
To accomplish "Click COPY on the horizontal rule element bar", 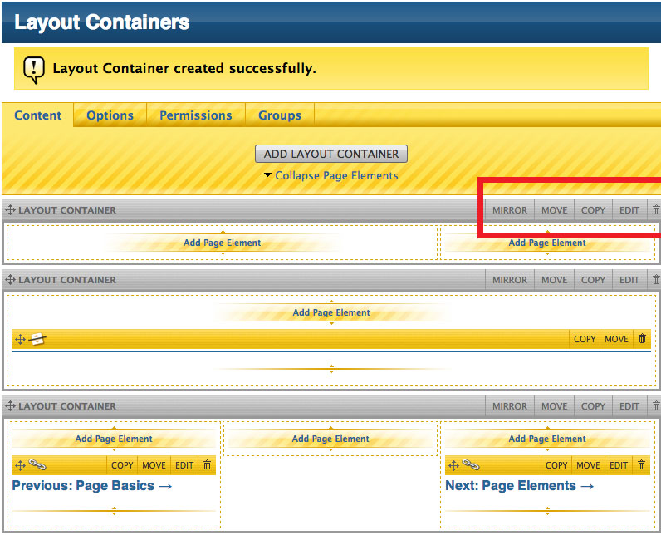I will [585, 339].
